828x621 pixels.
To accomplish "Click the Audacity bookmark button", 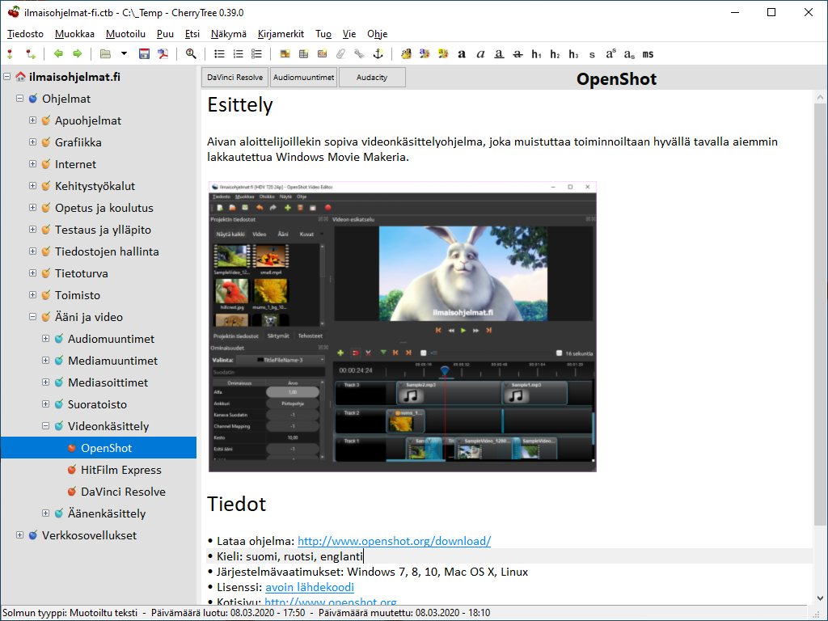I will click(x=372, y=77).
